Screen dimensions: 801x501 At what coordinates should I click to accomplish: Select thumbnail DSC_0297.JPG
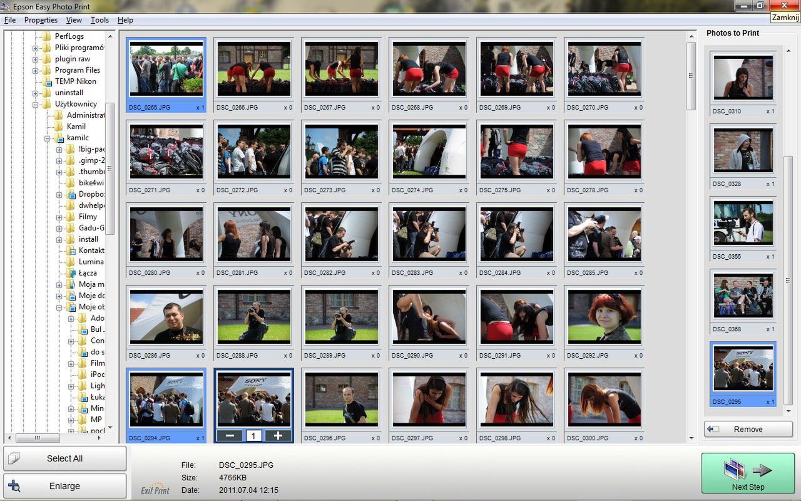point(429,406)
